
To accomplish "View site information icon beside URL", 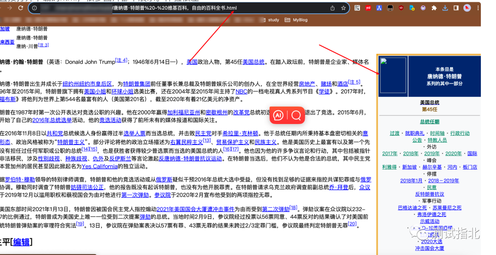I will (x=34, y=8).
